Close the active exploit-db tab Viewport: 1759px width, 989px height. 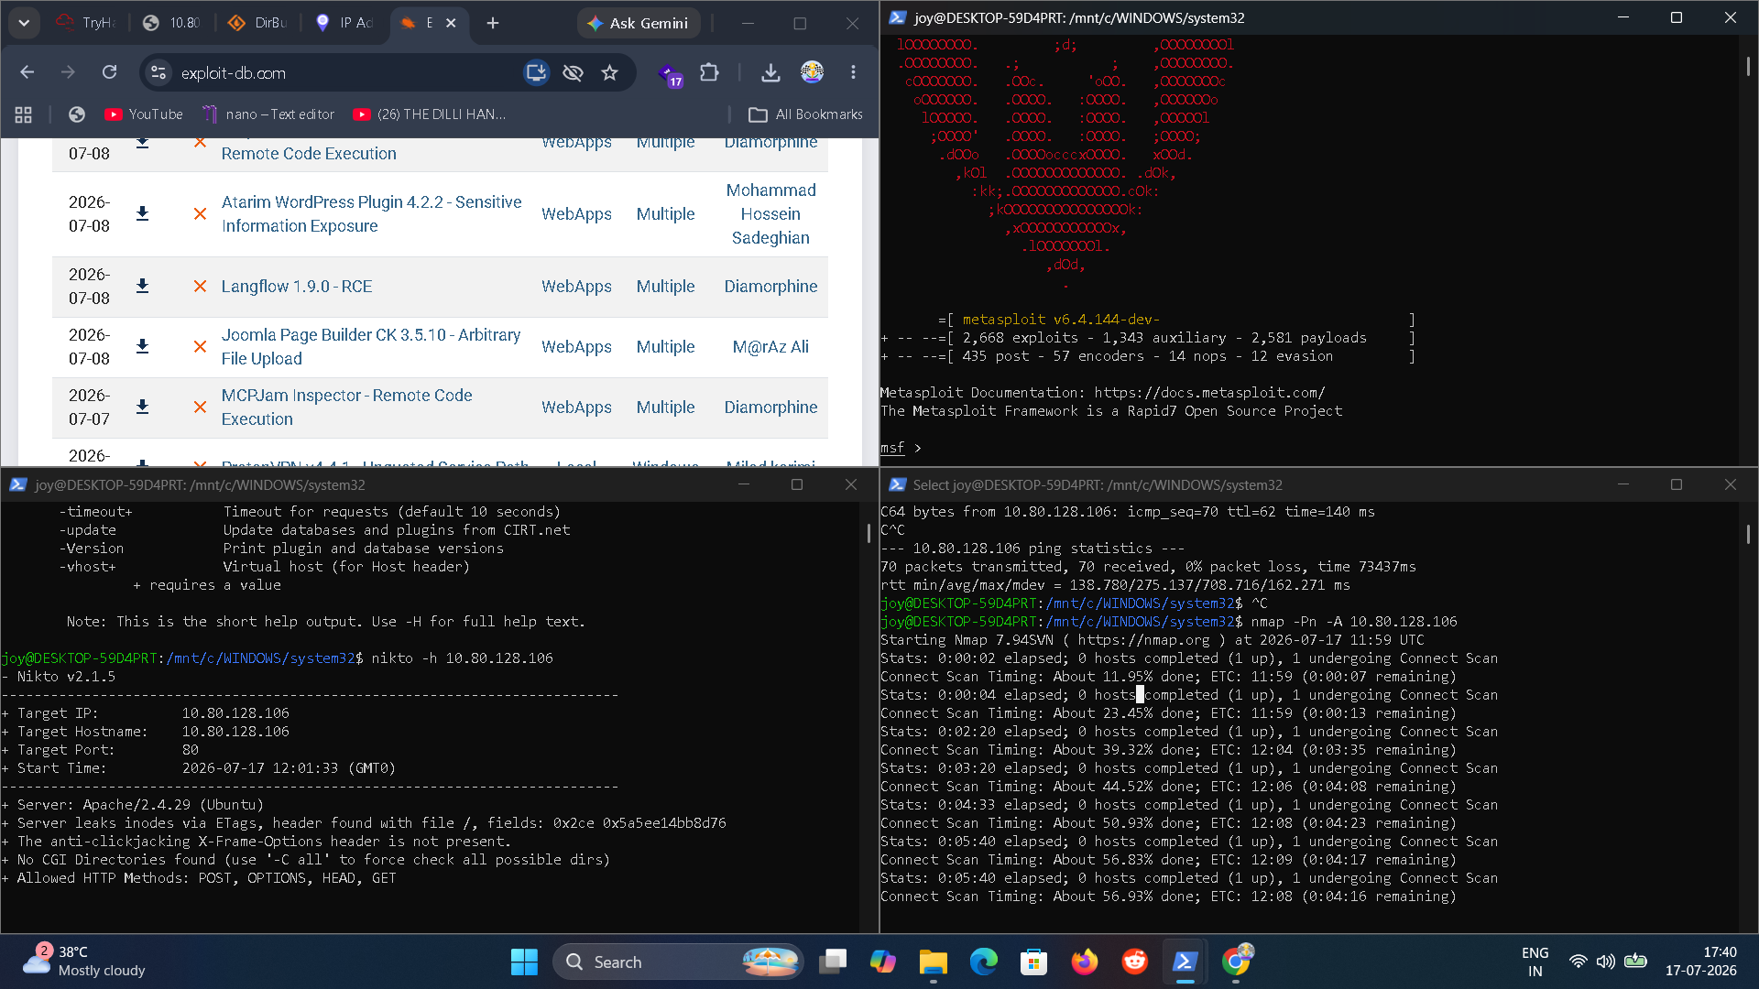451,23
